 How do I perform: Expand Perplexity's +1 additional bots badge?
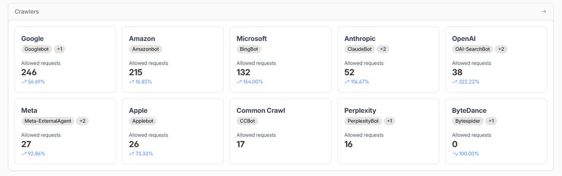390,121
